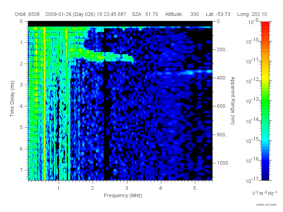Image resolution: width=283 pixels, height=212 pixels.
Task: Click the '2.' frequency axis tick label
Action: point(93,188)
